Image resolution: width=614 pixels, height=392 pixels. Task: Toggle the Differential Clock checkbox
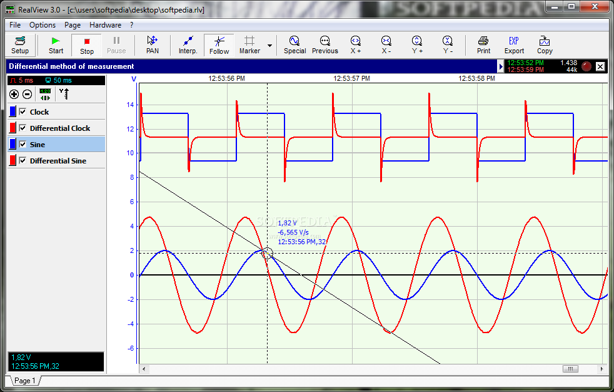pyautogui.click(x=23, y=128)
